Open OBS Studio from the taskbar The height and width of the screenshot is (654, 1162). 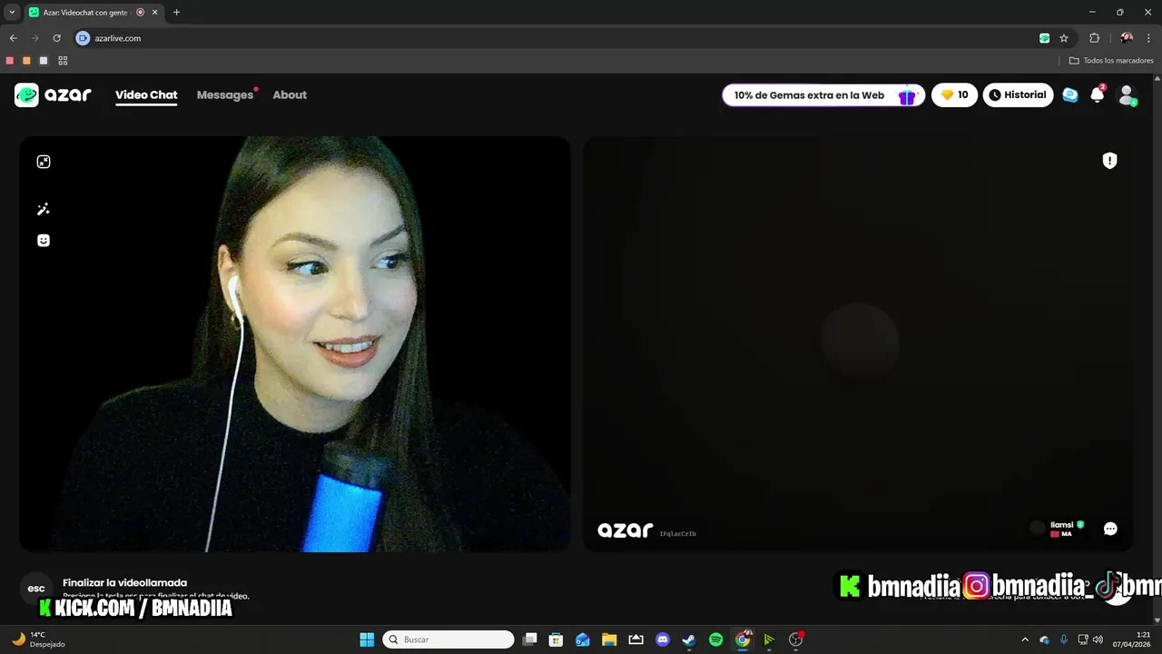tap(796, 639)
